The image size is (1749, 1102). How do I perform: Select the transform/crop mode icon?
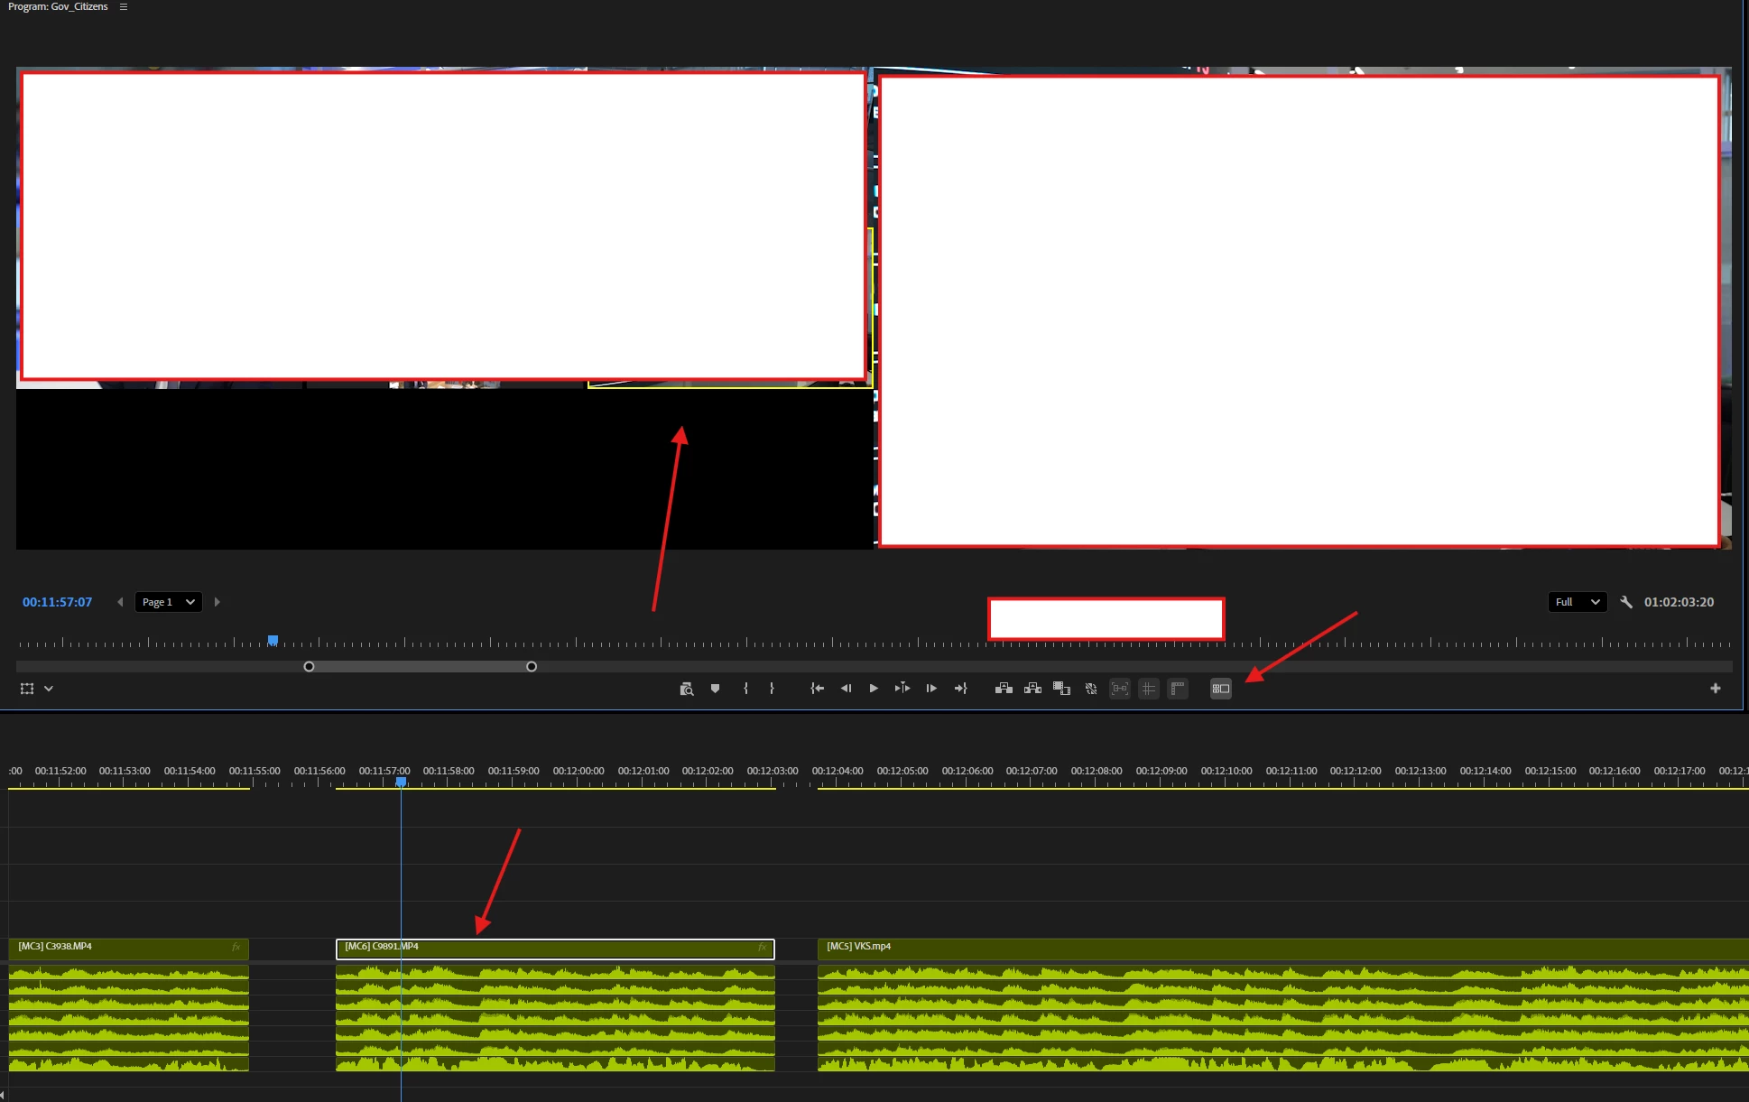click(27, 689)
